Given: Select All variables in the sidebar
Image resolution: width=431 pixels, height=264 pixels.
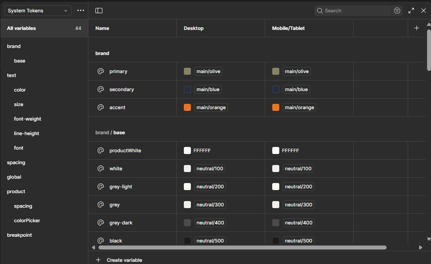Looking at the screenshot, I should tap(22, 28).
